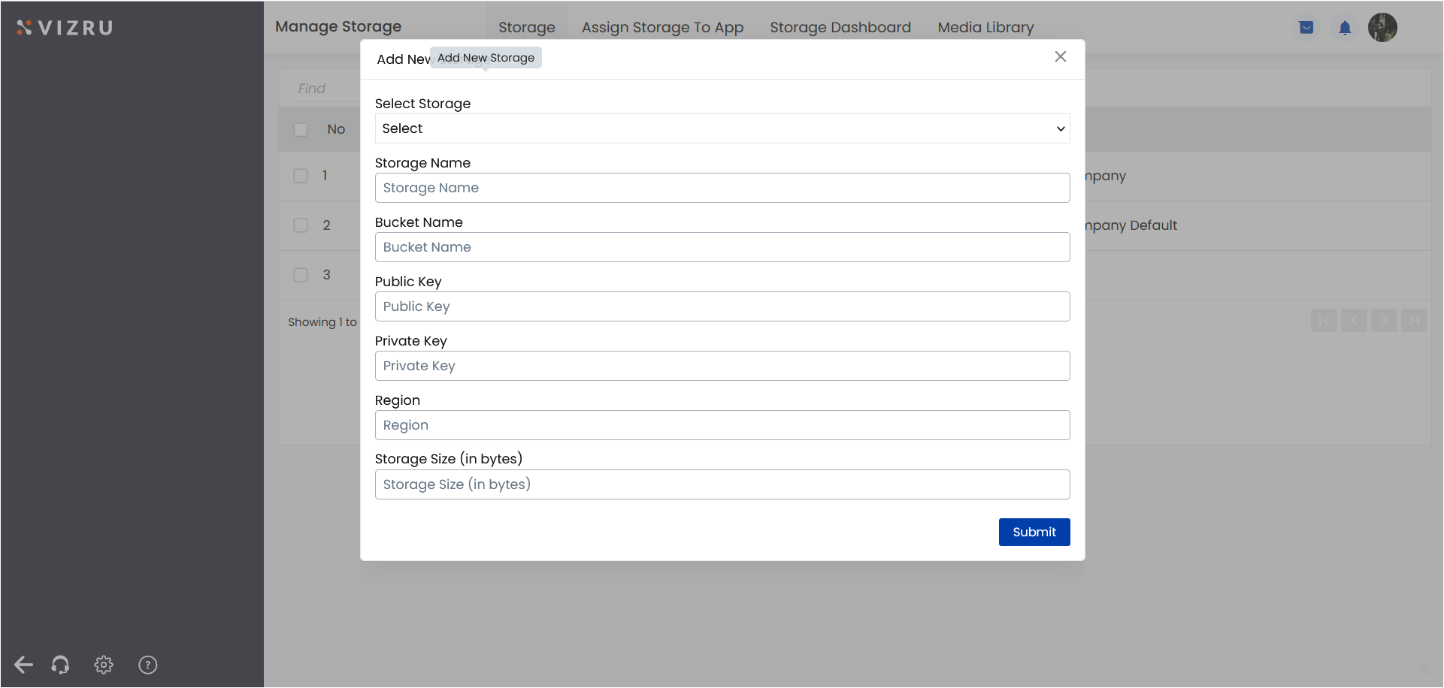Screen dimensions: 1444x688
Task: Open the Media Library tab
Action: click(985, 28)
